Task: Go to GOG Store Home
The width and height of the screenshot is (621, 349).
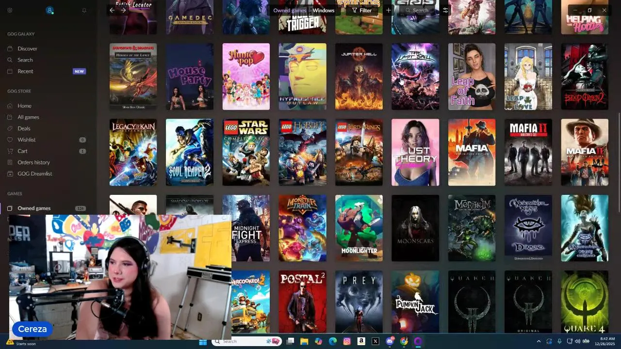Action: (x=24, y=106)
